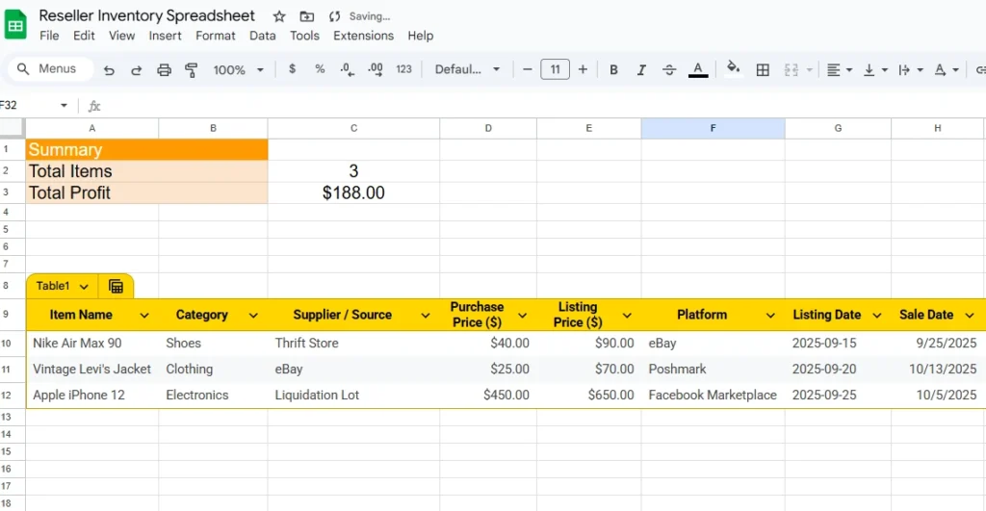Open the Item Name column filter dropdown
Viewport: 986px width, 511px height.
click(144, 316)
